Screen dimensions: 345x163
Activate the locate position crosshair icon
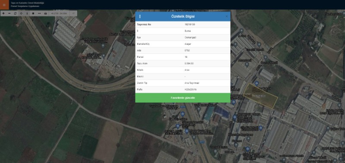21,13
